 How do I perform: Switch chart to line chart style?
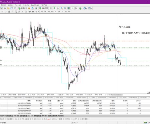58,8
